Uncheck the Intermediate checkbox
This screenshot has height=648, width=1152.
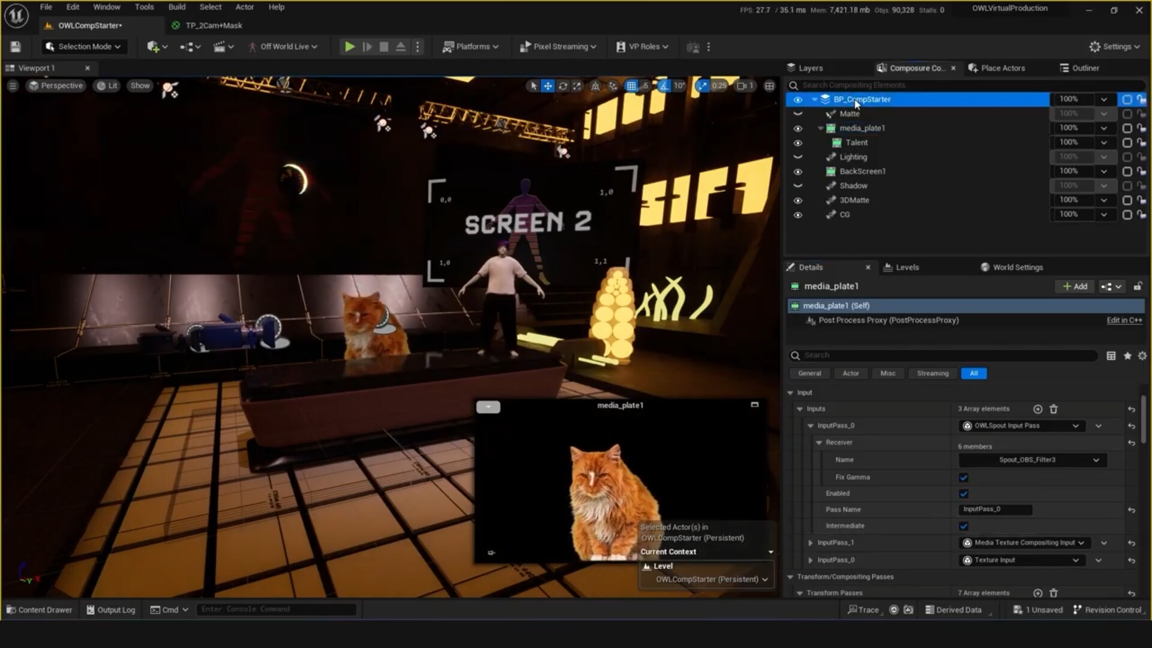click(x=964, y=526)
